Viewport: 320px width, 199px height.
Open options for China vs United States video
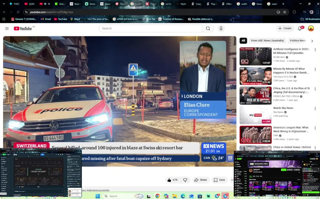coord(315,148)
